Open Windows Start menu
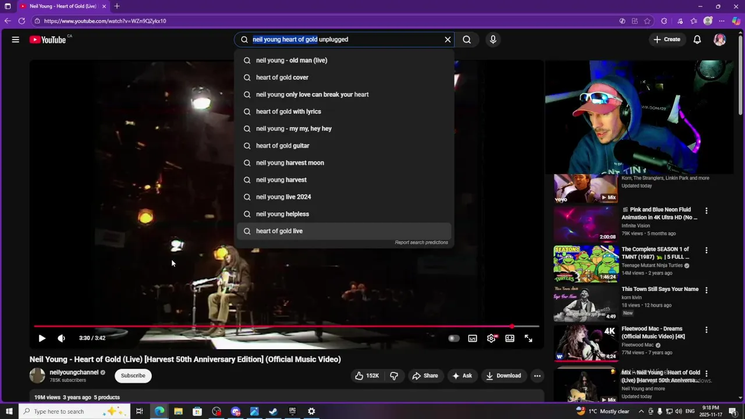The image size is (745, 419). pos(9,411)
